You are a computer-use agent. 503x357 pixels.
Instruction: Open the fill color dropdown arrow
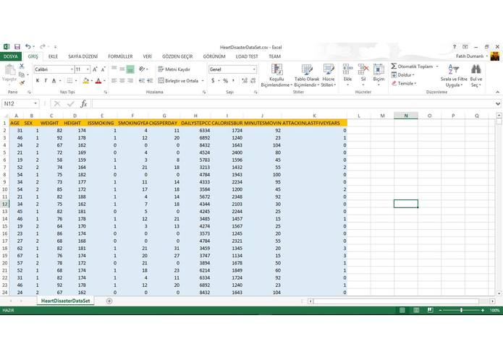point(91,81)
